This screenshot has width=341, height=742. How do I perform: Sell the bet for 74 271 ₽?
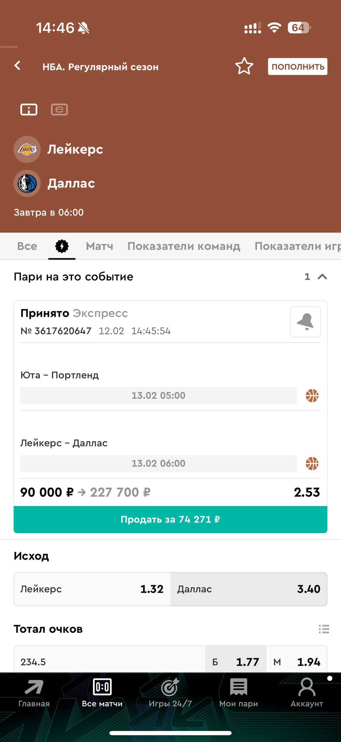[x=170, y=519]
